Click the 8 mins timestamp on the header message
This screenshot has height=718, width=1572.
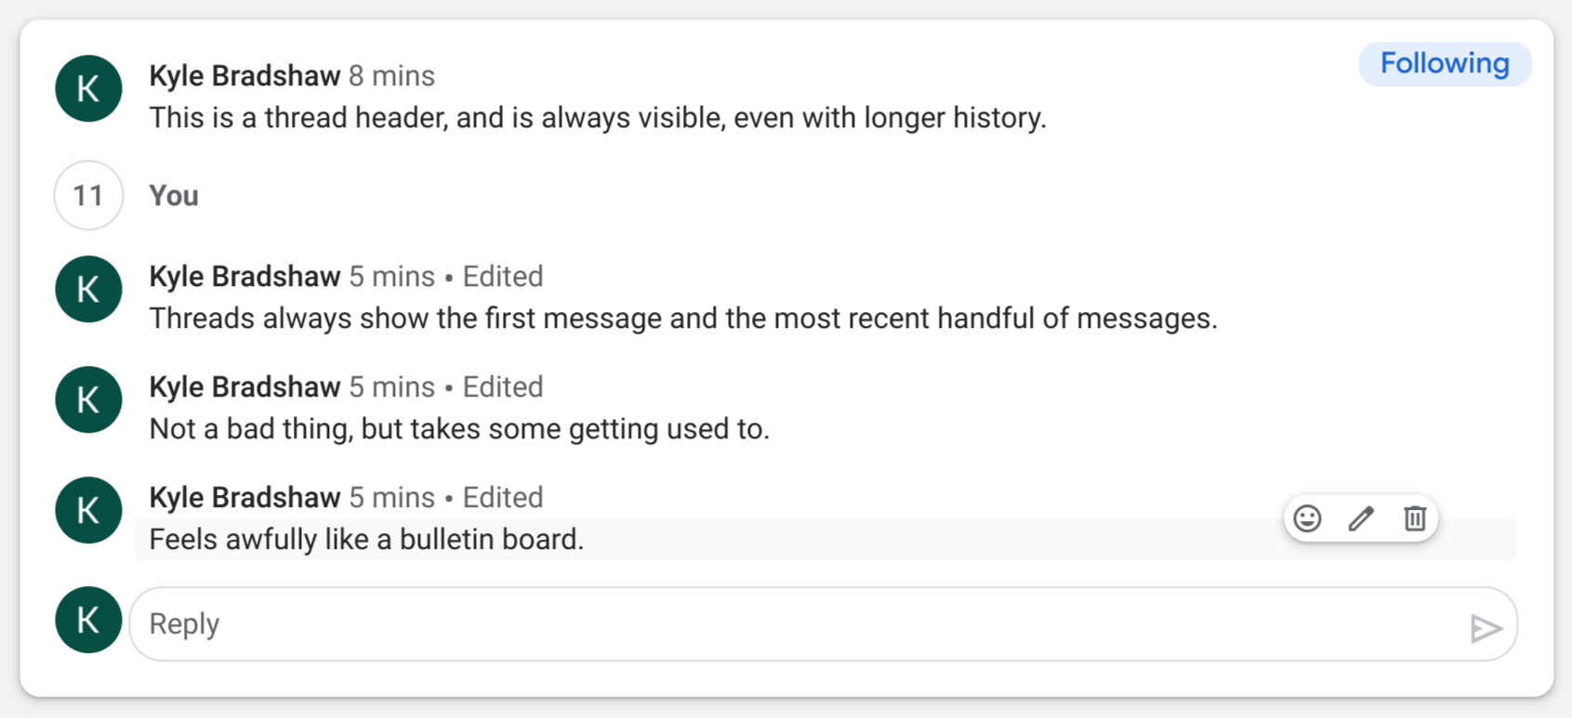391,75
